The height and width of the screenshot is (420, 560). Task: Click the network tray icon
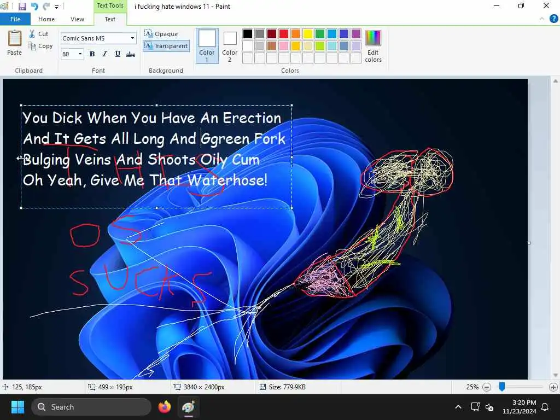(x=475, y=407)
